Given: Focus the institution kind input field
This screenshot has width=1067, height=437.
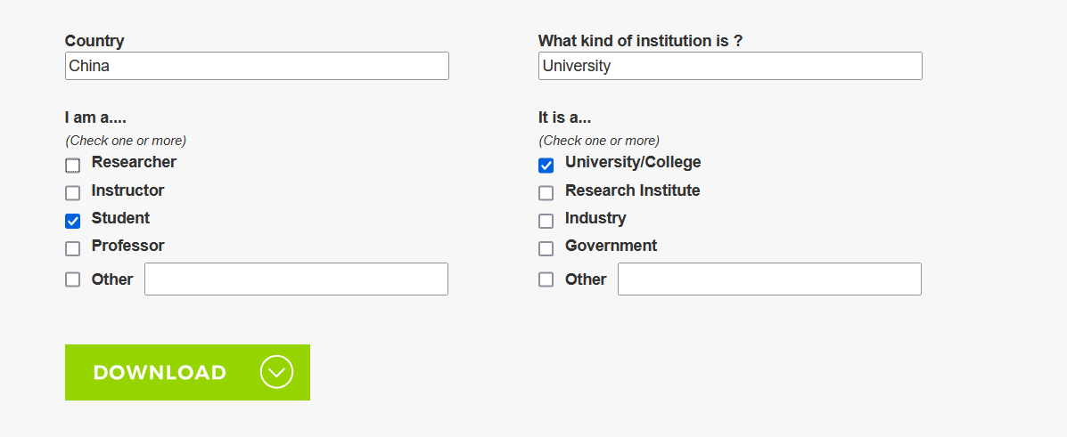Looking at the screenshot, I should (x=730, y=66).
